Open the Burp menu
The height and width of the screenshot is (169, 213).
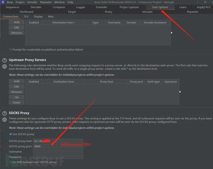point(10,2)
